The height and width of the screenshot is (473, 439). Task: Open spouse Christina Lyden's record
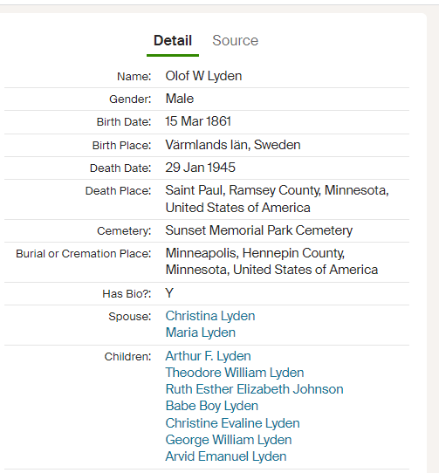pos(210,316)
